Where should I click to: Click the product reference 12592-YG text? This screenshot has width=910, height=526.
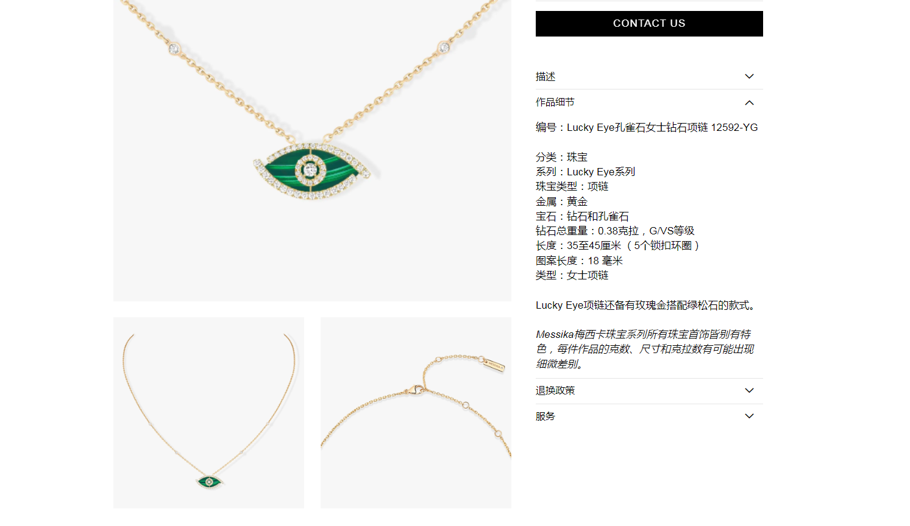coord(734,128)
